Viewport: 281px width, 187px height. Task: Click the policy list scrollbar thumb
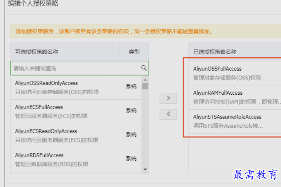pos(145,86)
